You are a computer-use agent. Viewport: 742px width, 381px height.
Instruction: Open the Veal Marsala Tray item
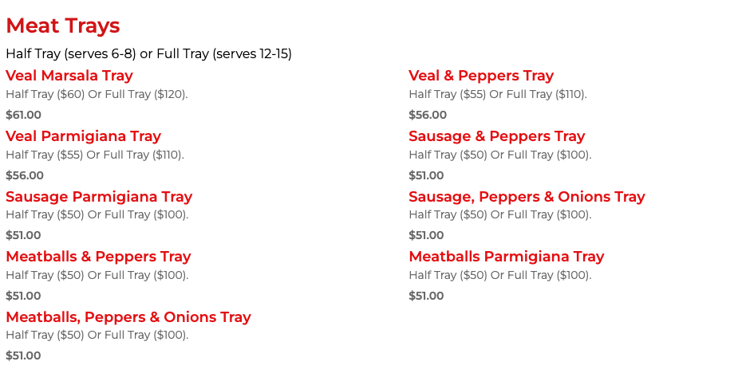coord(69,76)
